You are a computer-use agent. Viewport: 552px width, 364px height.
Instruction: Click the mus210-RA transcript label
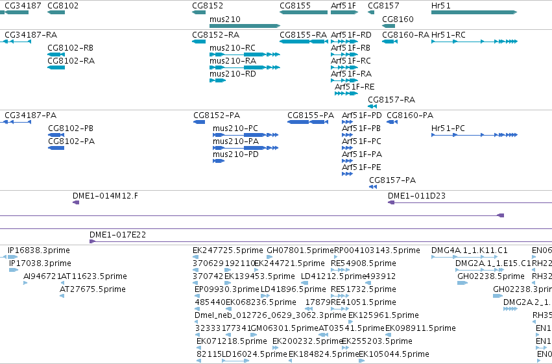point(233,61)
